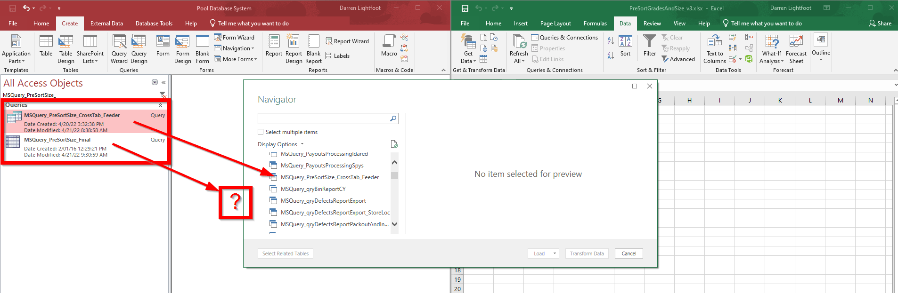Click Advanced filter in Excel ribbon
The image size is (898, 293).
tap(678, 59)
